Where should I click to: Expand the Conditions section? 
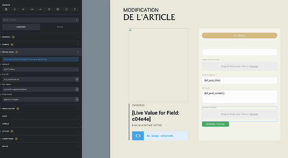(41, 139)
